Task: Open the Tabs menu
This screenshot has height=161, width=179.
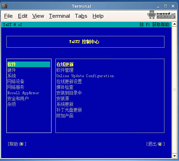Action: (81, 16)
